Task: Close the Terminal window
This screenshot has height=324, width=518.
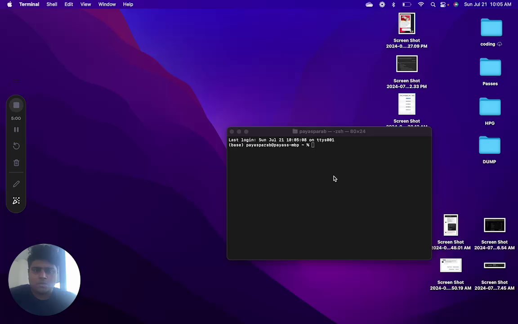Action: tap(232, 131)
